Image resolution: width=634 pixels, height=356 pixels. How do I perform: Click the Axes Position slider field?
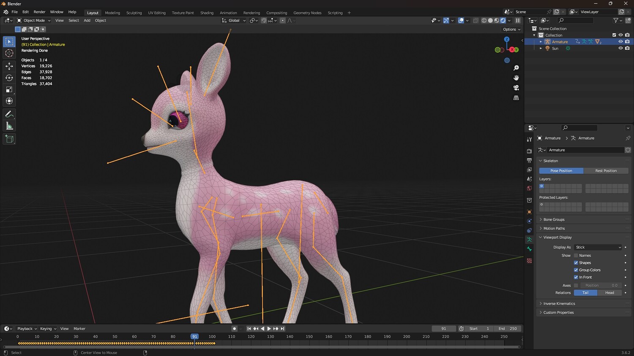601,286
